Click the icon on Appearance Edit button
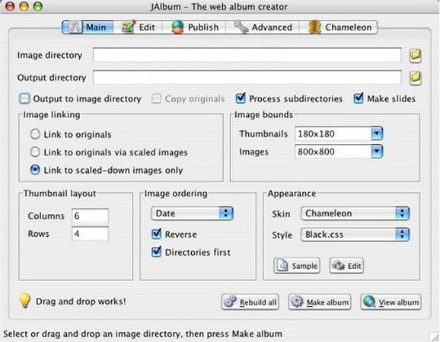440x342 pixels. tap(339, 265)
